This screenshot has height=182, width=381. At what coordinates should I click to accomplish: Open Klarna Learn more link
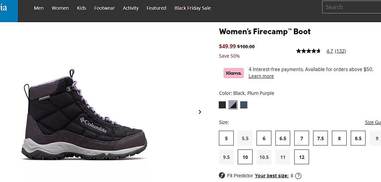(x=261, y=76)
